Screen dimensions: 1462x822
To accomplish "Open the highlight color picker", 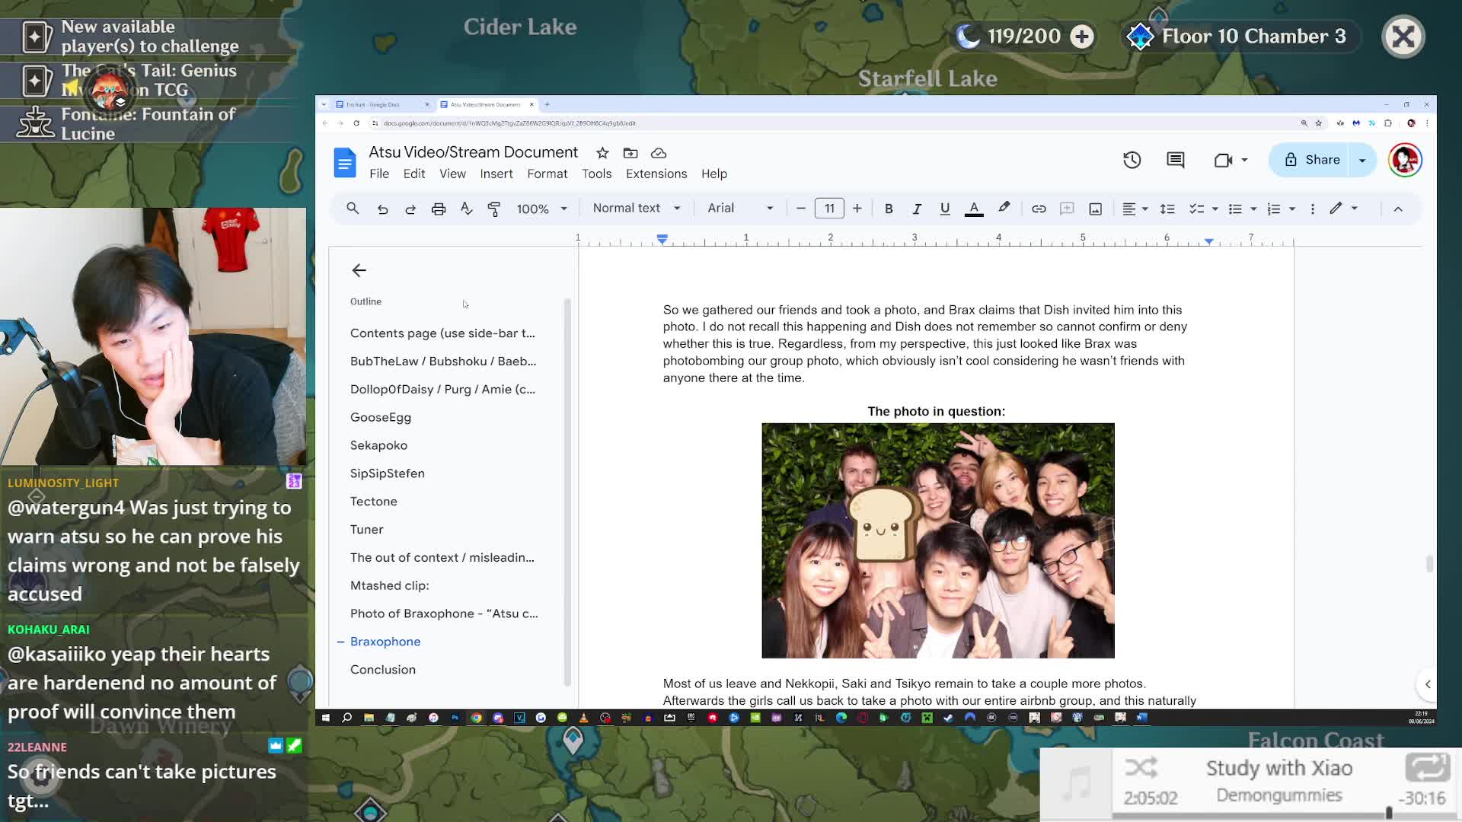I will click(1004, 208).
